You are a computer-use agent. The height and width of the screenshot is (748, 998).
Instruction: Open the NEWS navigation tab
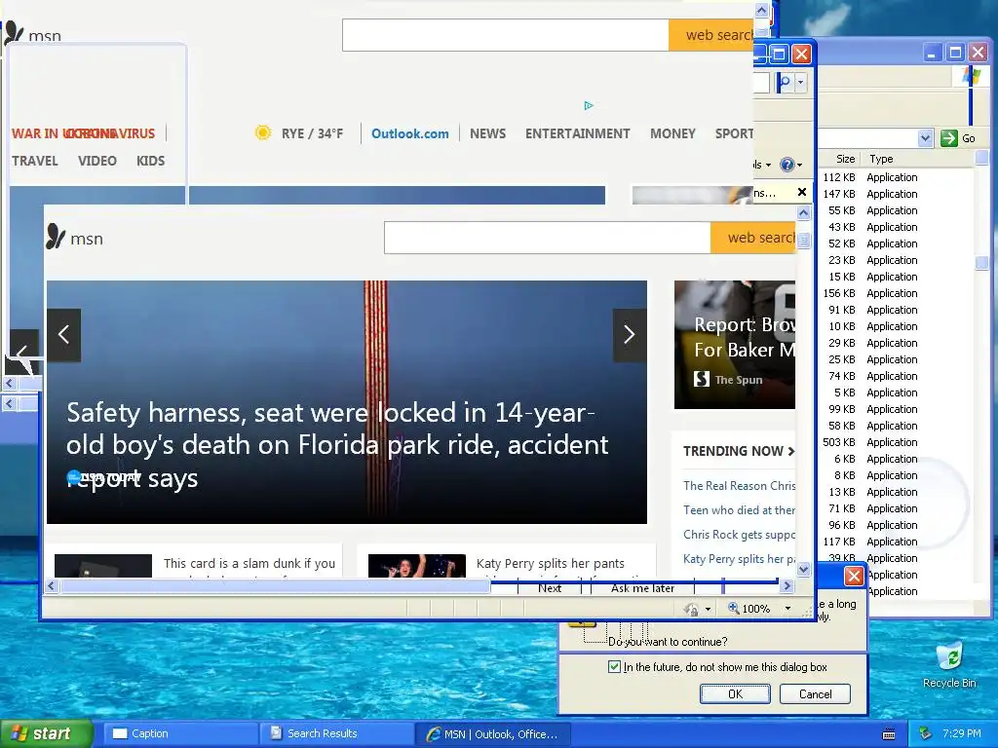(487, 133)
